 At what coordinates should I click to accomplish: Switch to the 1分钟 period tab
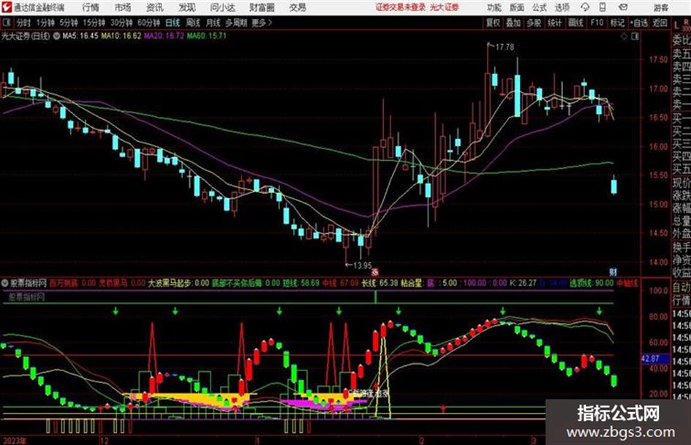[45, 23]
